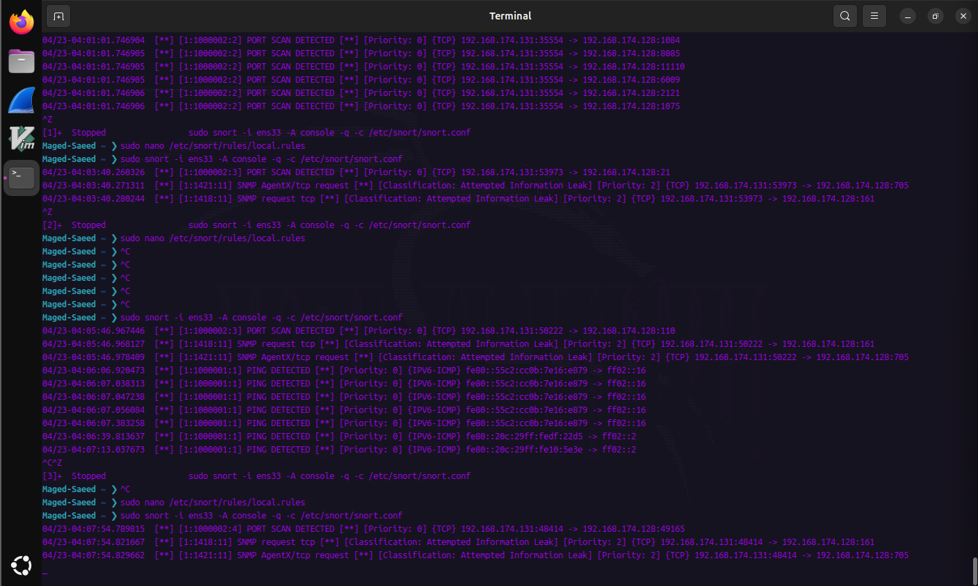Viewport: 978px width, 586px height.
Task: Click timestamp 04/23-04:06:39.813637
Action: (94, 437)
